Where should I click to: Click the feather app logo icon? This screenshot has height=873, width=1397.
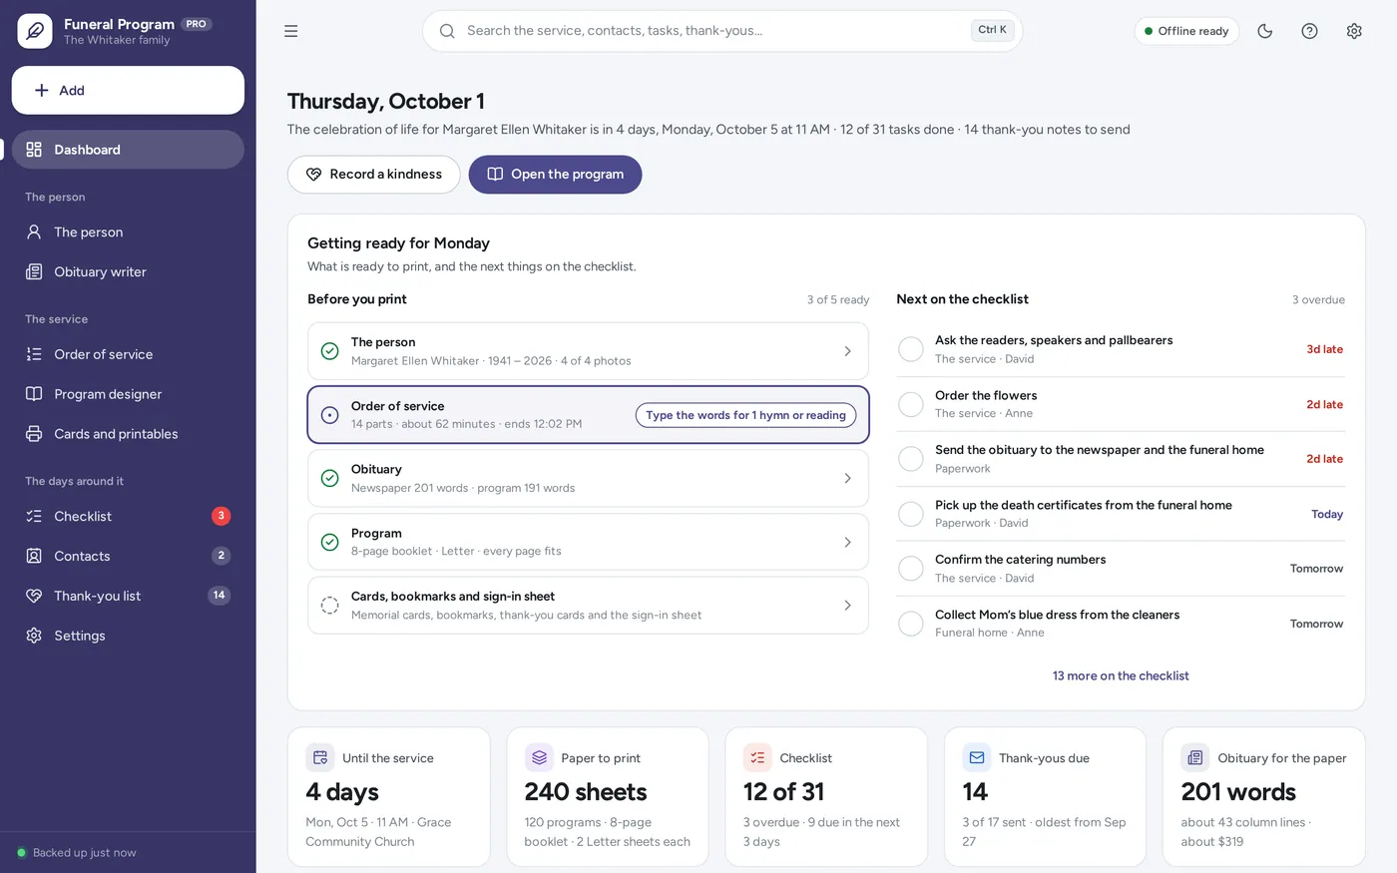pyautogui.click(x=35, y=31)
